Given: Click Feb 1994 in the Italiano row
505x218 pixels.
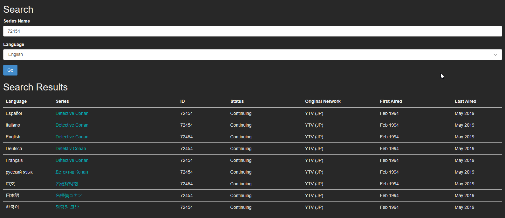Looking at the screenshot, I should point(389,125).
